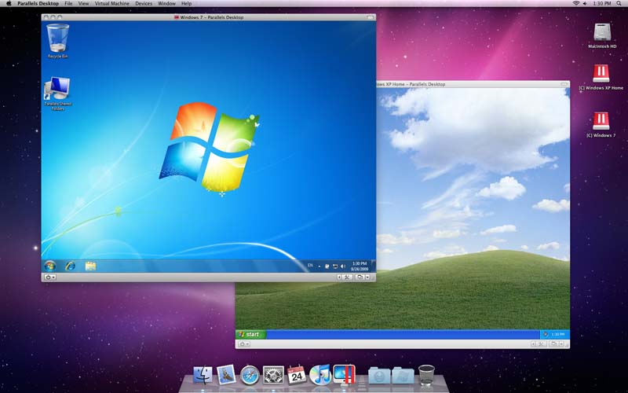Click the tray icon in Windows XP notification area
This screenshot has height=393, width=628.
pyautogui.click(x=546, y=334)
